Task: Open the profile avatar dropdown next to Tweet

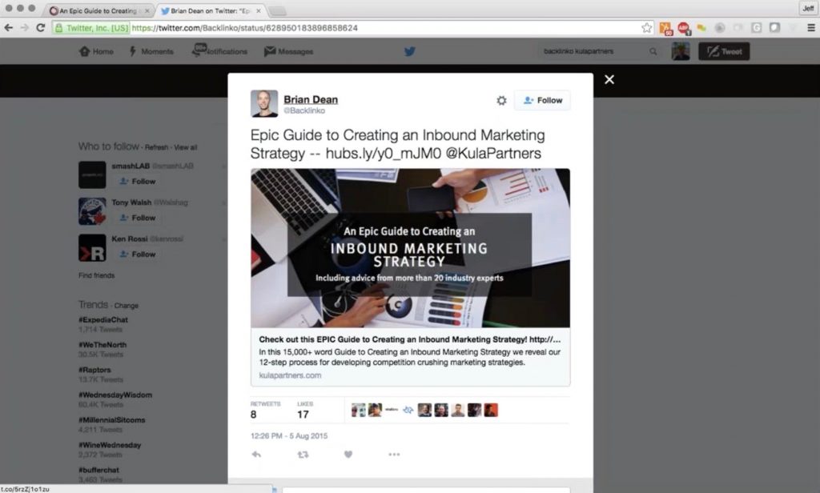Action: (x=681, y=51)
